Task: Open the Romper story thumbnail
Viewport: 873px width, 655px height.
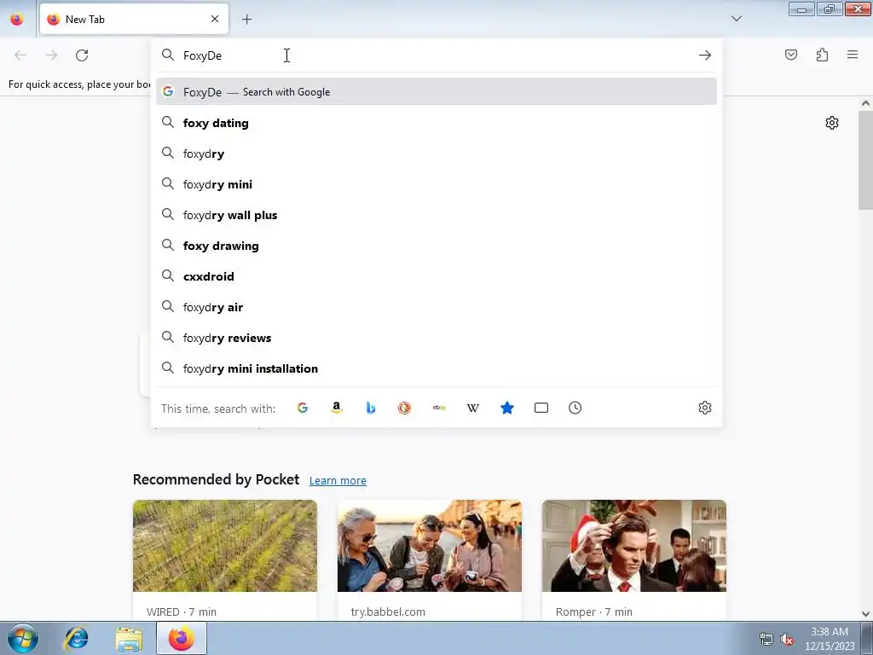Action: click(x=634, y=546)
